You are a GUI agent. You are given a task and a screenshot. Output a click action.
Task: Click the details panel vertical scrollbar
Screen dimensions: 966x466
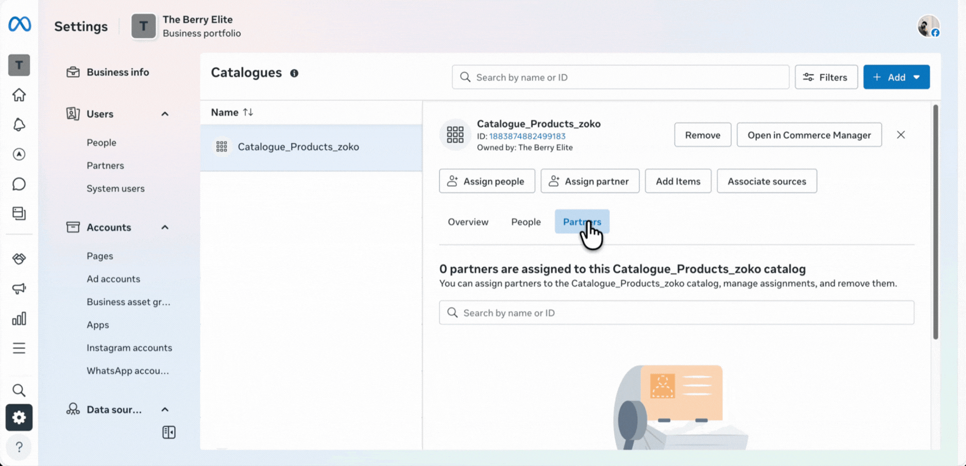point(936,222)
